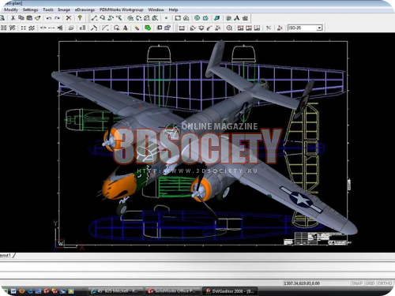Screen dimensions: 395x296
Task: Click the Firefox quick launch icon
Action: [x=21, y=291]
